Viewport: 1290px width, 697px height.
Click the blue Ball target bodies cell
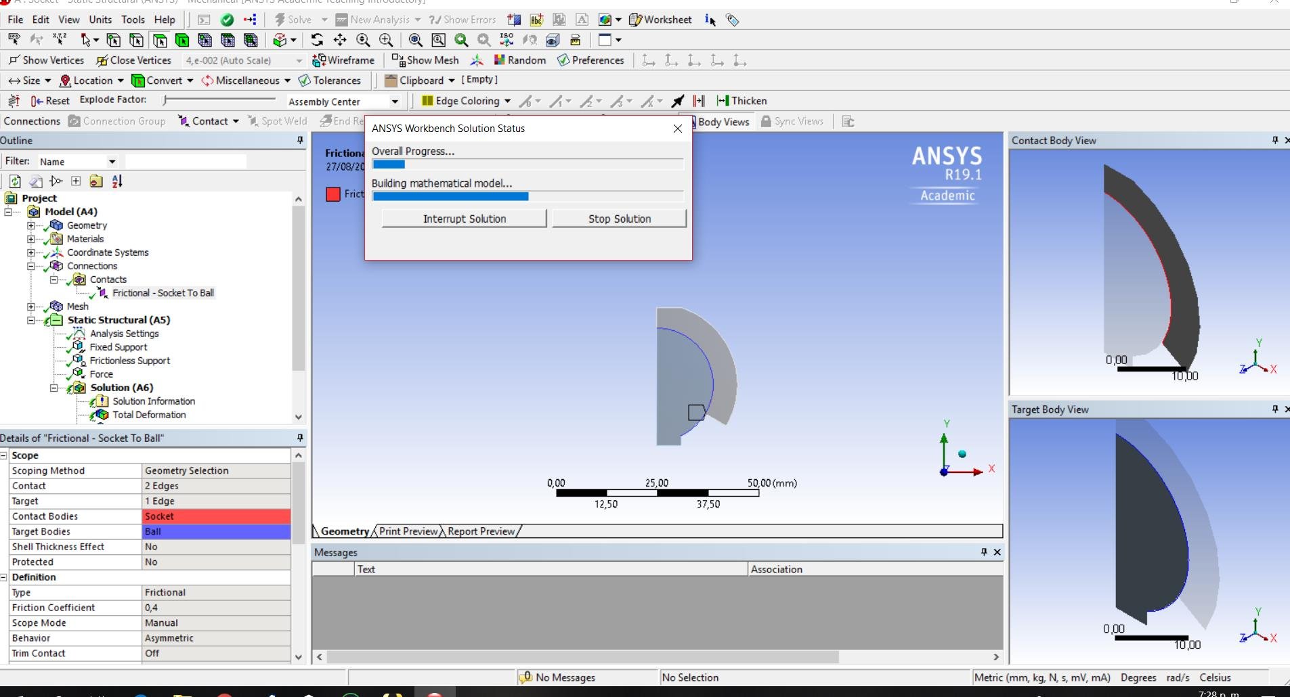217,532
